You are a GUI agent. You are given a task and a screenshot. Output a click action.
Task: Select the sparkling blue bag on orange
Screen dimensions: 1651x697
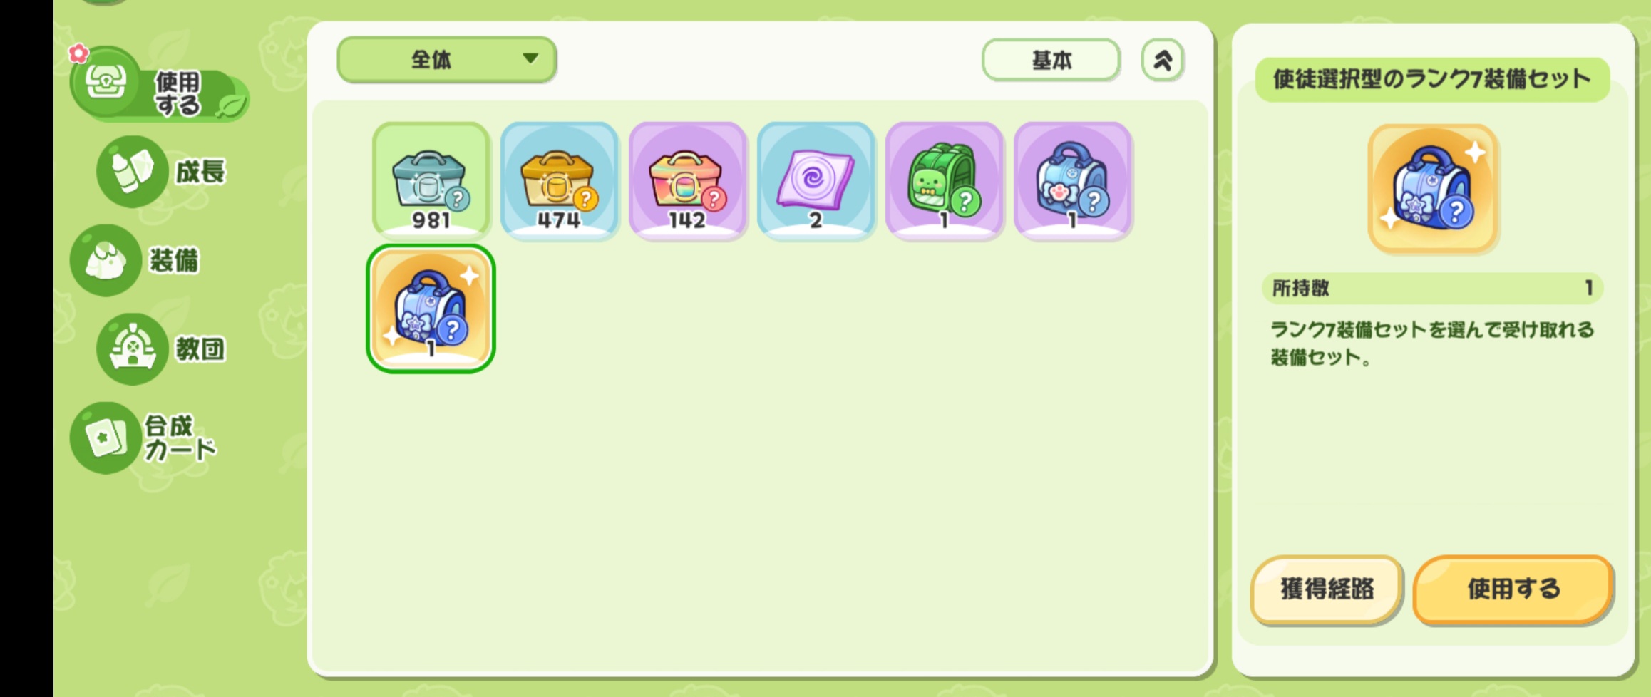[431, 308]
